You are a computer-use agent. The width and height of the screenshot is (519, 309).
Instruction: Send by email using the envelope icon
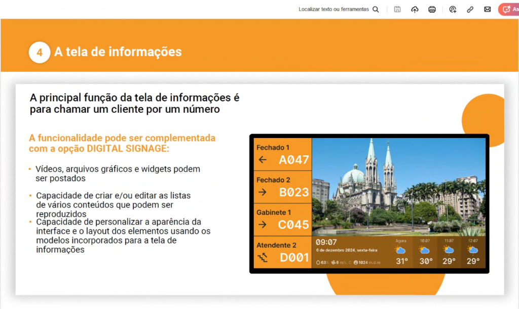(487, 10)
